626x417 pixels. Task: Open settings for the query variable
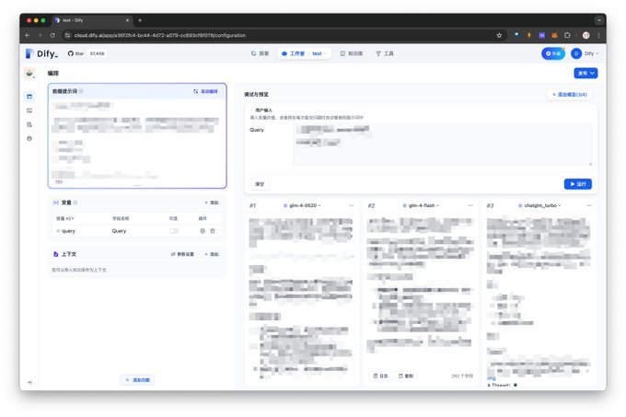pos(203,231)
